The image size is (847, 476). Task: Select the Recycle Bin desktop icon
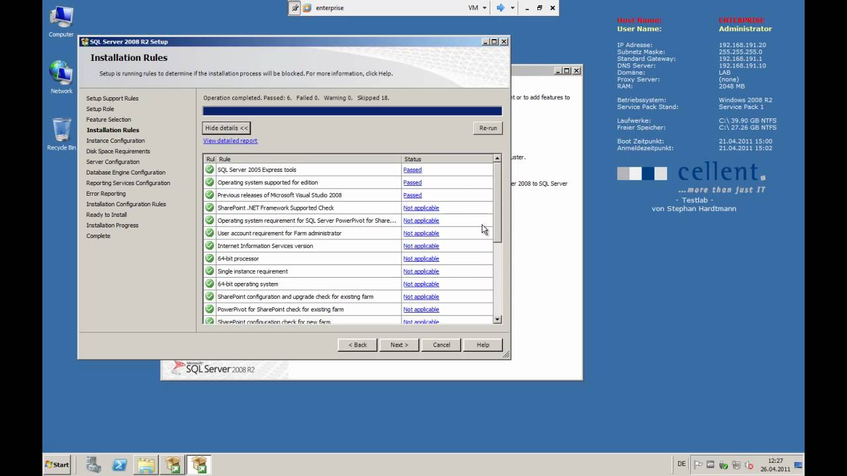pos(61,134)
